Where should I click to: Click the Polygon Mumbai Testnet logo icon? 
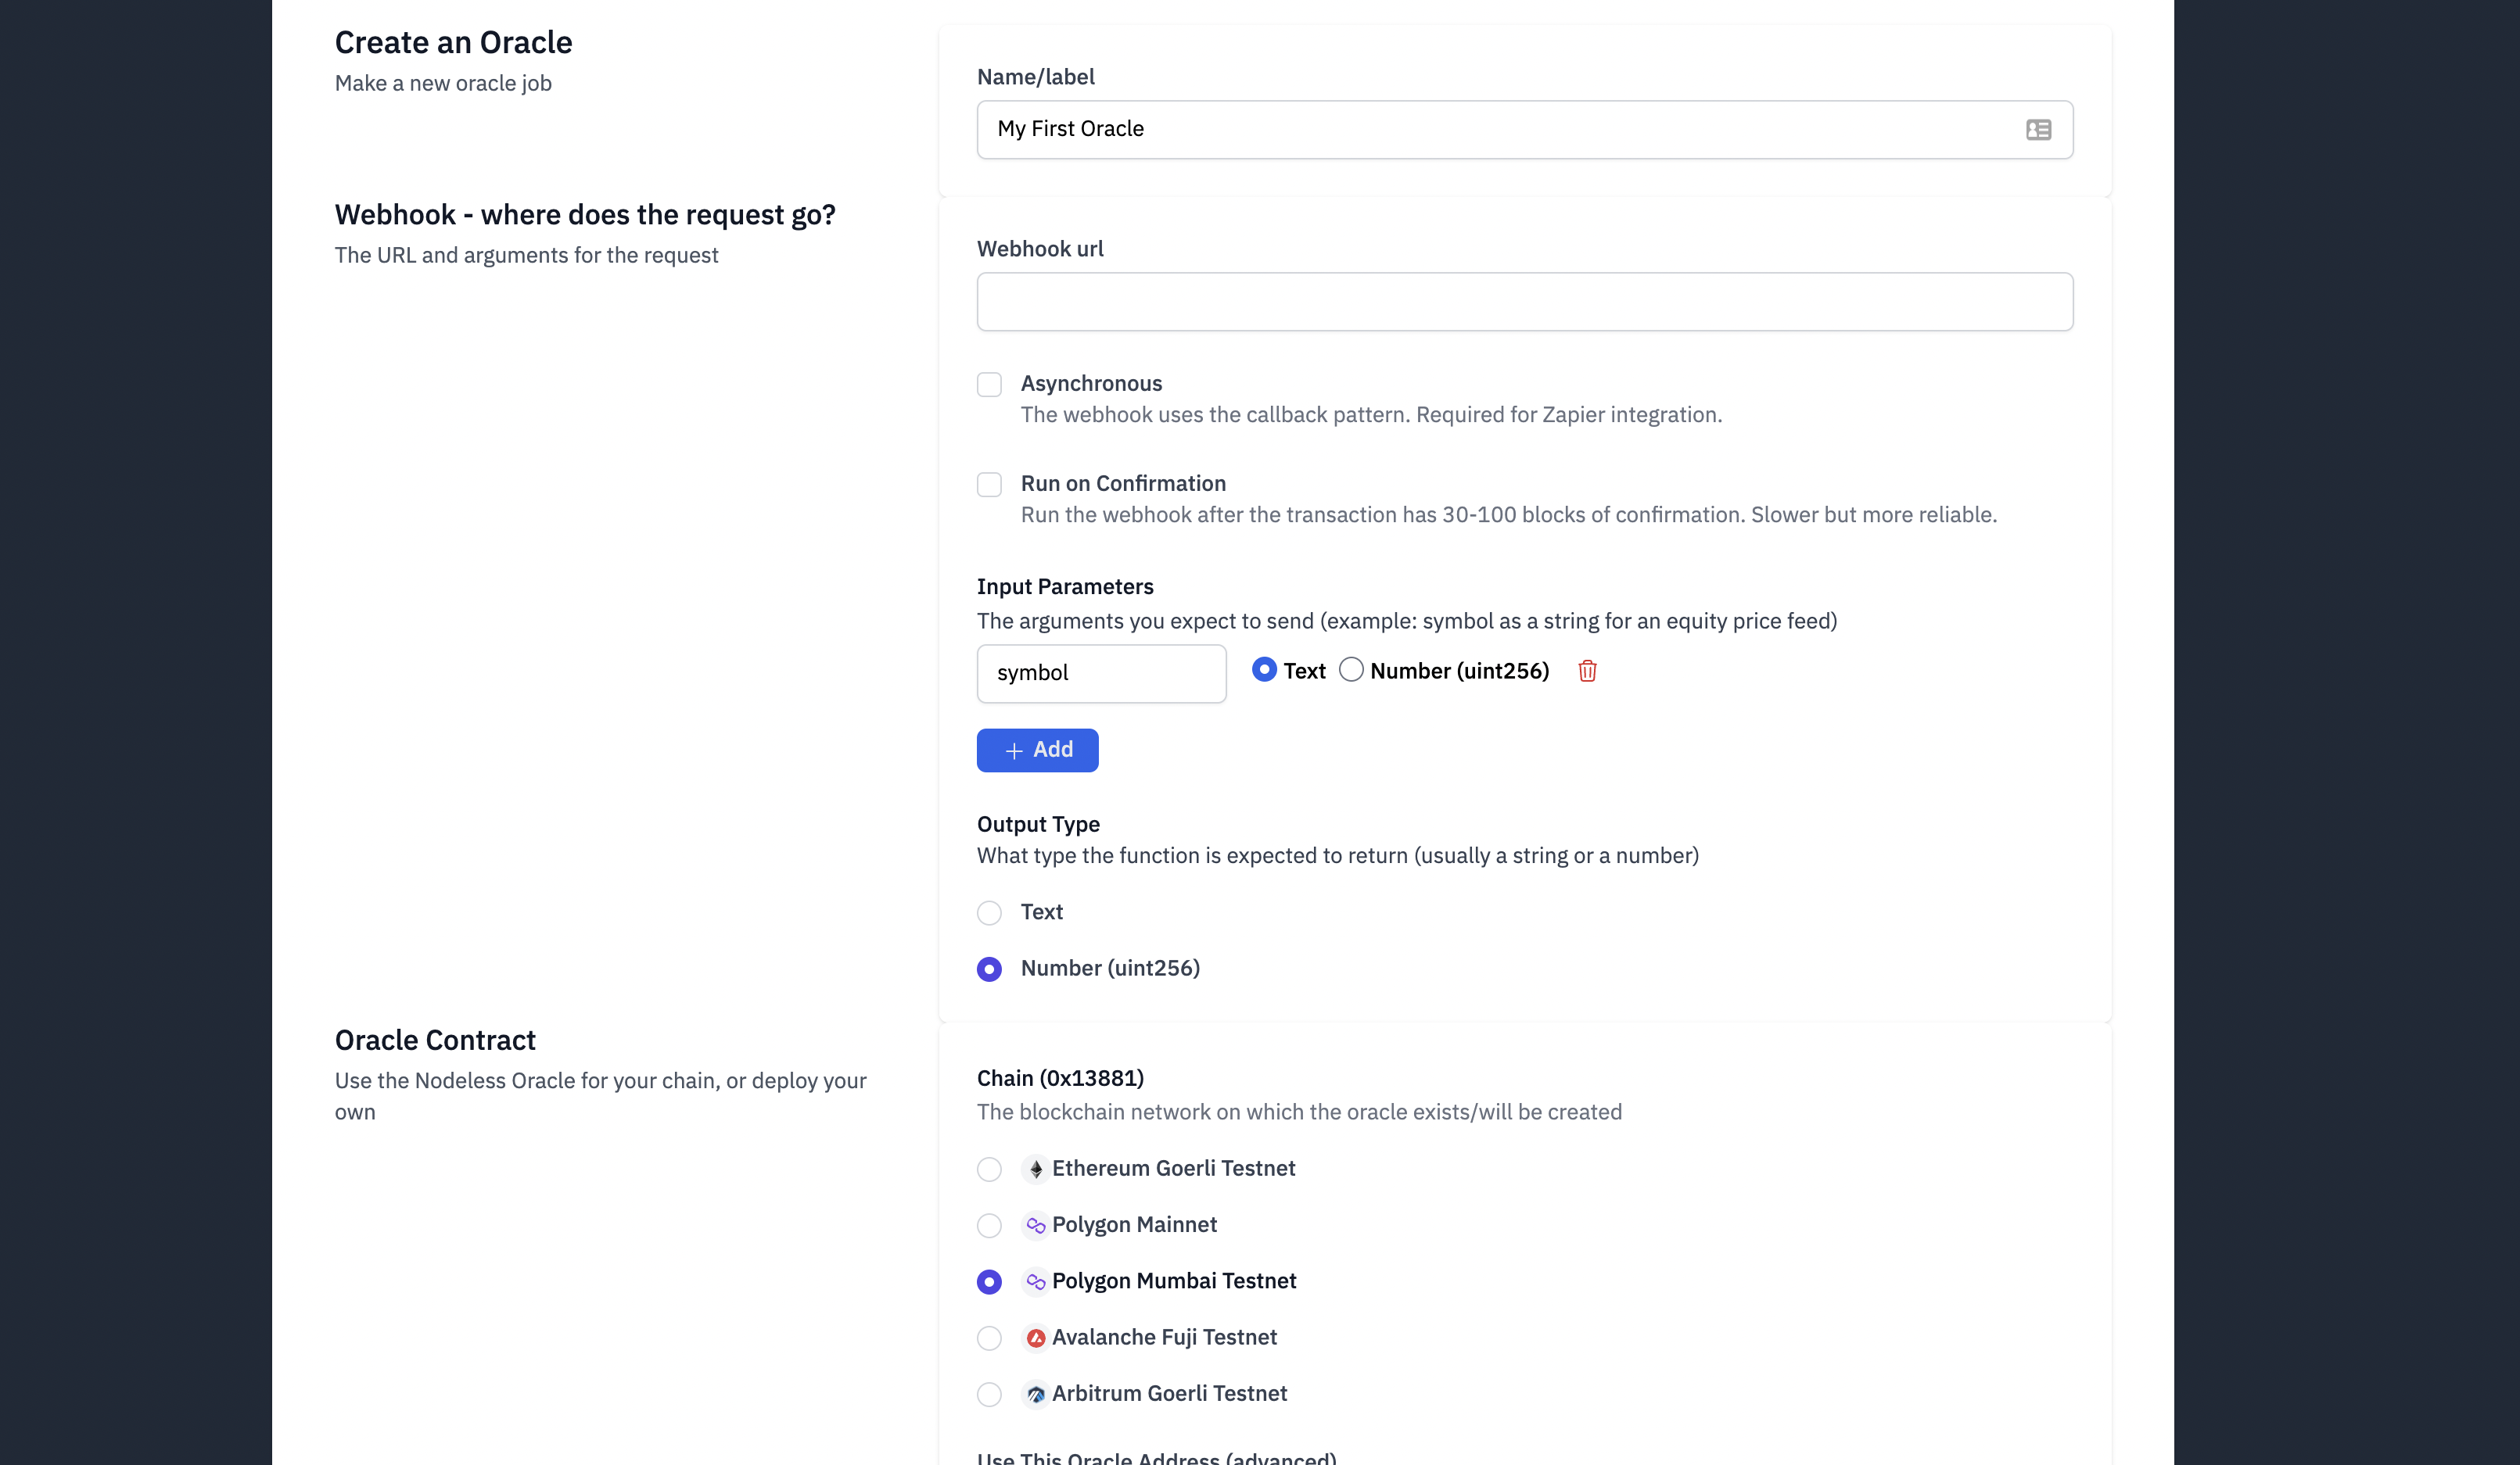[x=1035, y=1281]
